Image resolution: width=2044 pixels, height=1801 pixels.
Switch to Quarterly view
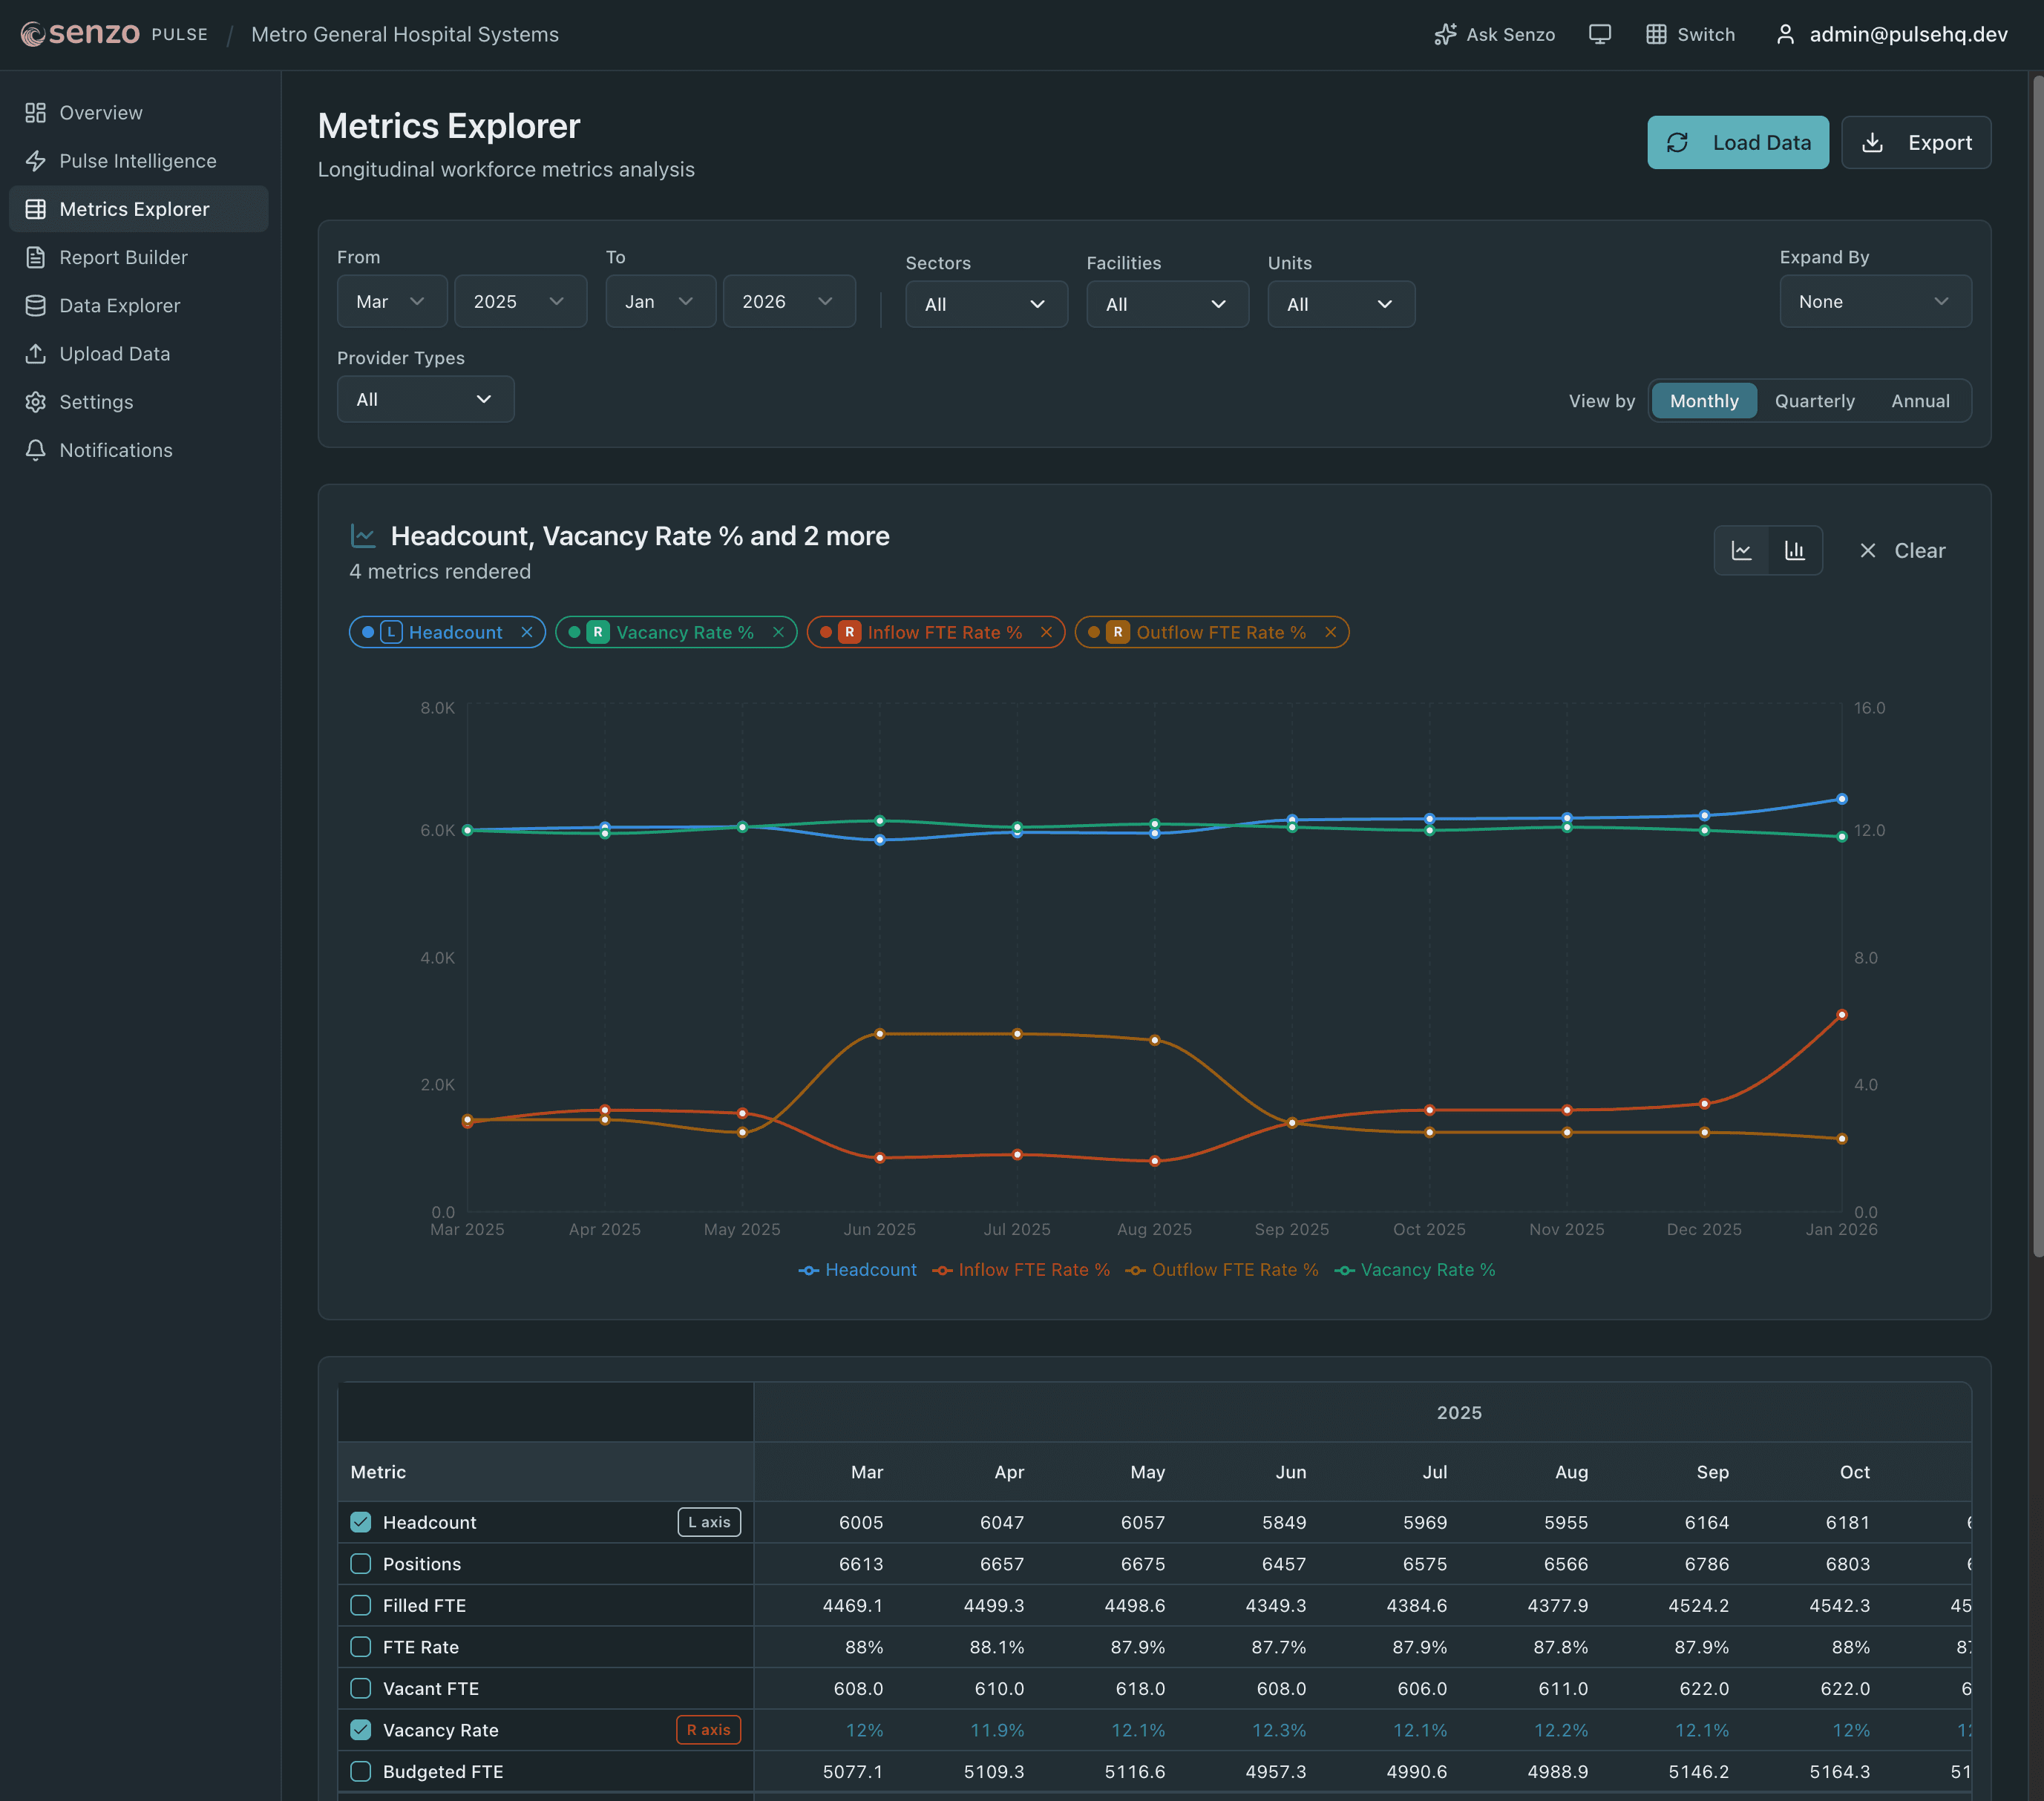[1814, 401]
